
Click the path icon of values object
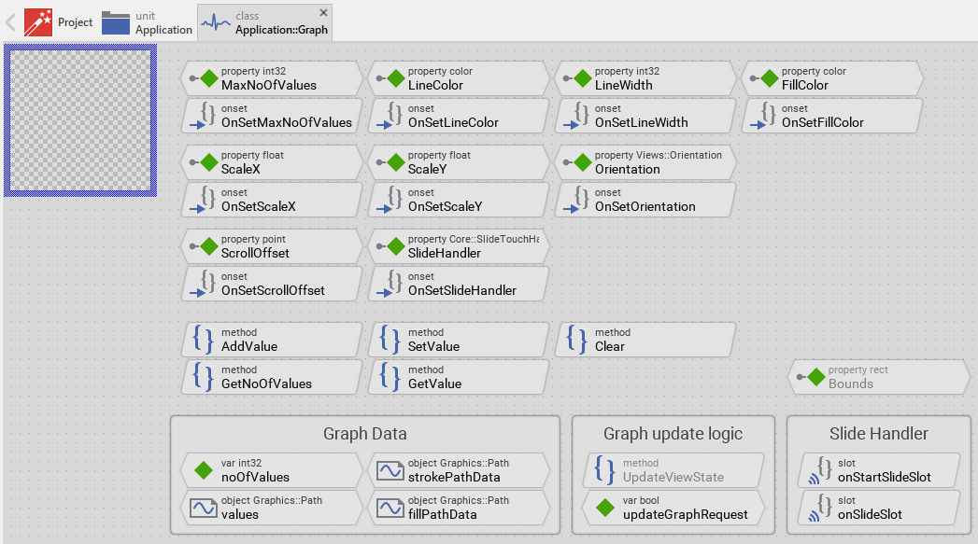[204, 508]
